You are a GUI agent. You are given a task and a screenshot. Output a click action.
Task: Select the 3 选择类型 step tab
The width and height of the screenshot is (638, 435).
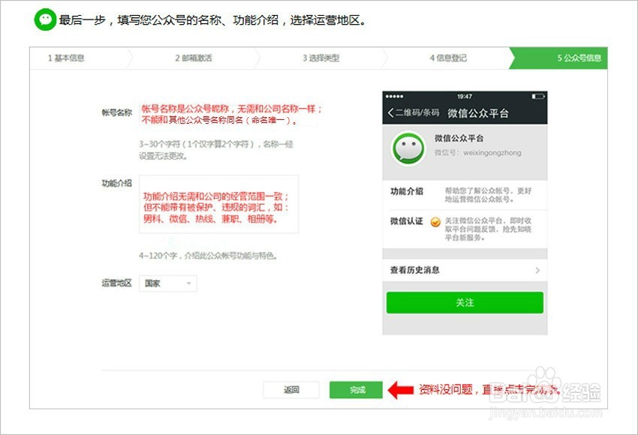click(314, 58)
